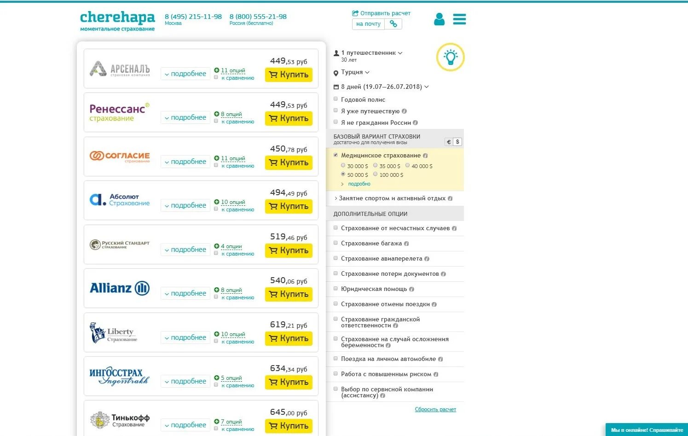
Task: Open info icon for Страхование багажа
Action: 406,244
